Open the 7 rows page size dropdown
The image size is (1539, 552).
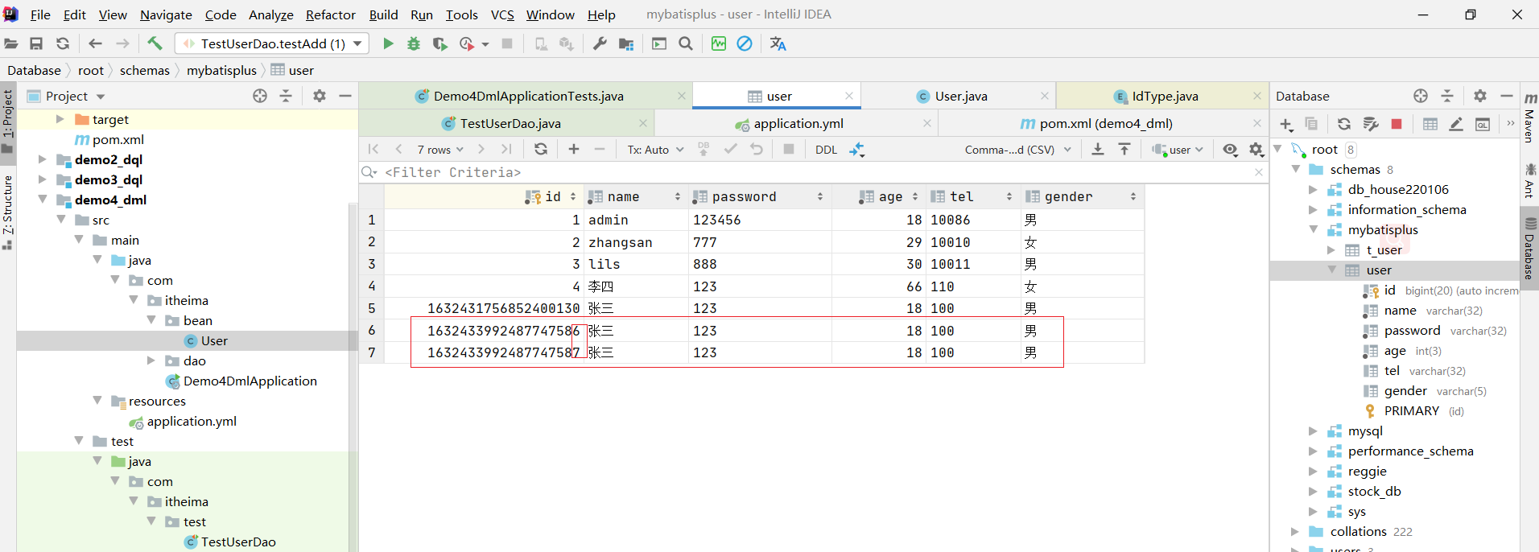tap(440, 150)
